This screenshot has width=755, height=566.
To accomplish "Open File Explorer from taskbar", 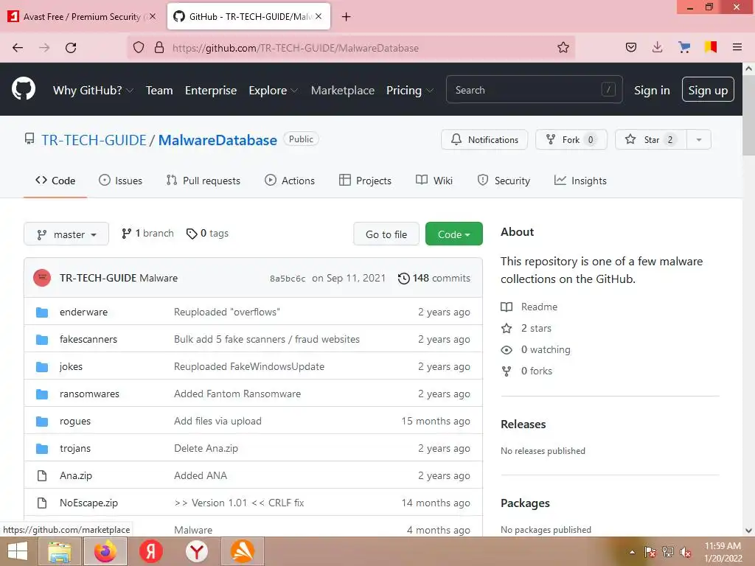I will click(60, 551).
